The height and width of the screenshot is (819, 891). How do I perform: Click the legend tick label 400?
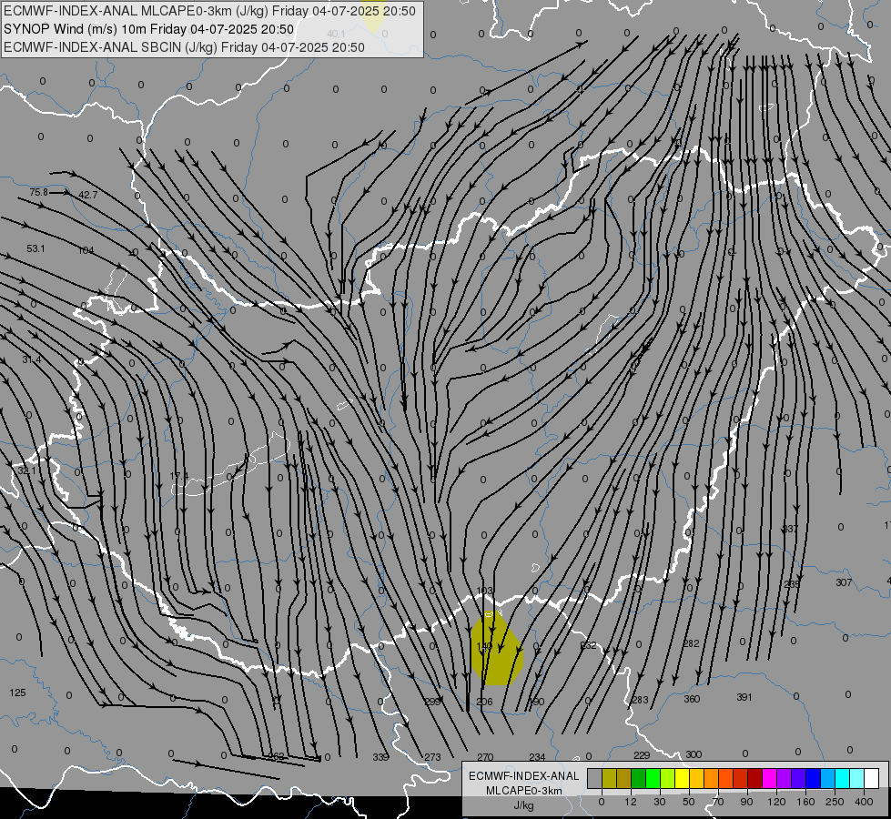(x=864, y=802)
